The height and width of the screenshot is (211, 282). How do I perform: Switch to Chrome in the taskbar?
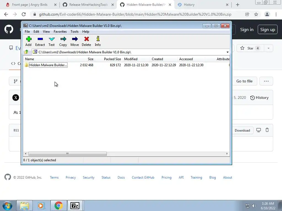(58, 206)
